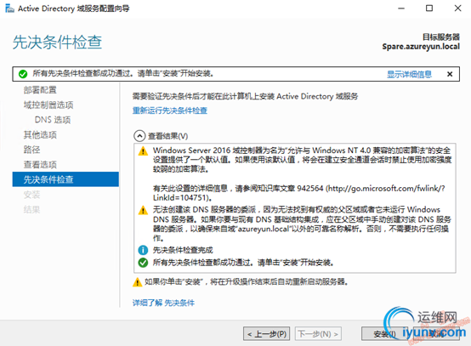Click target server name Spare.azureyun.local
Image resolution: width=471 pixels, height=346 pixels.
[x=421, y=47]
